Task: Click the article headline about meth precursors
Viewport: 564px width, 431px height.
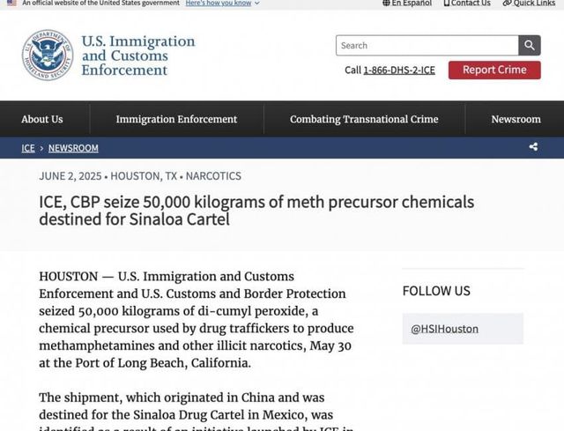Action: point(256,210)
